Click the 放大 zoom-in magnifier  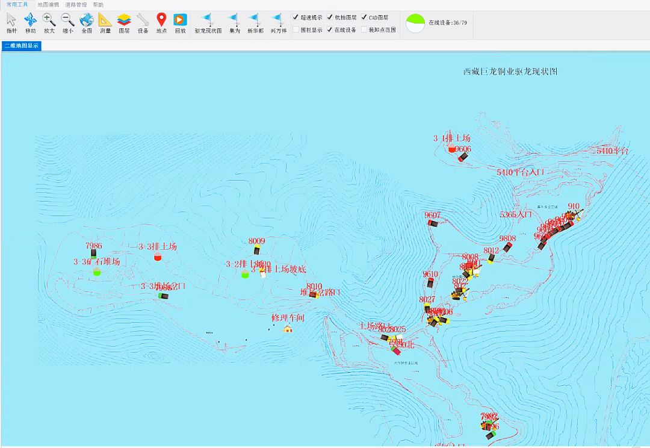[x=49, y=23]
